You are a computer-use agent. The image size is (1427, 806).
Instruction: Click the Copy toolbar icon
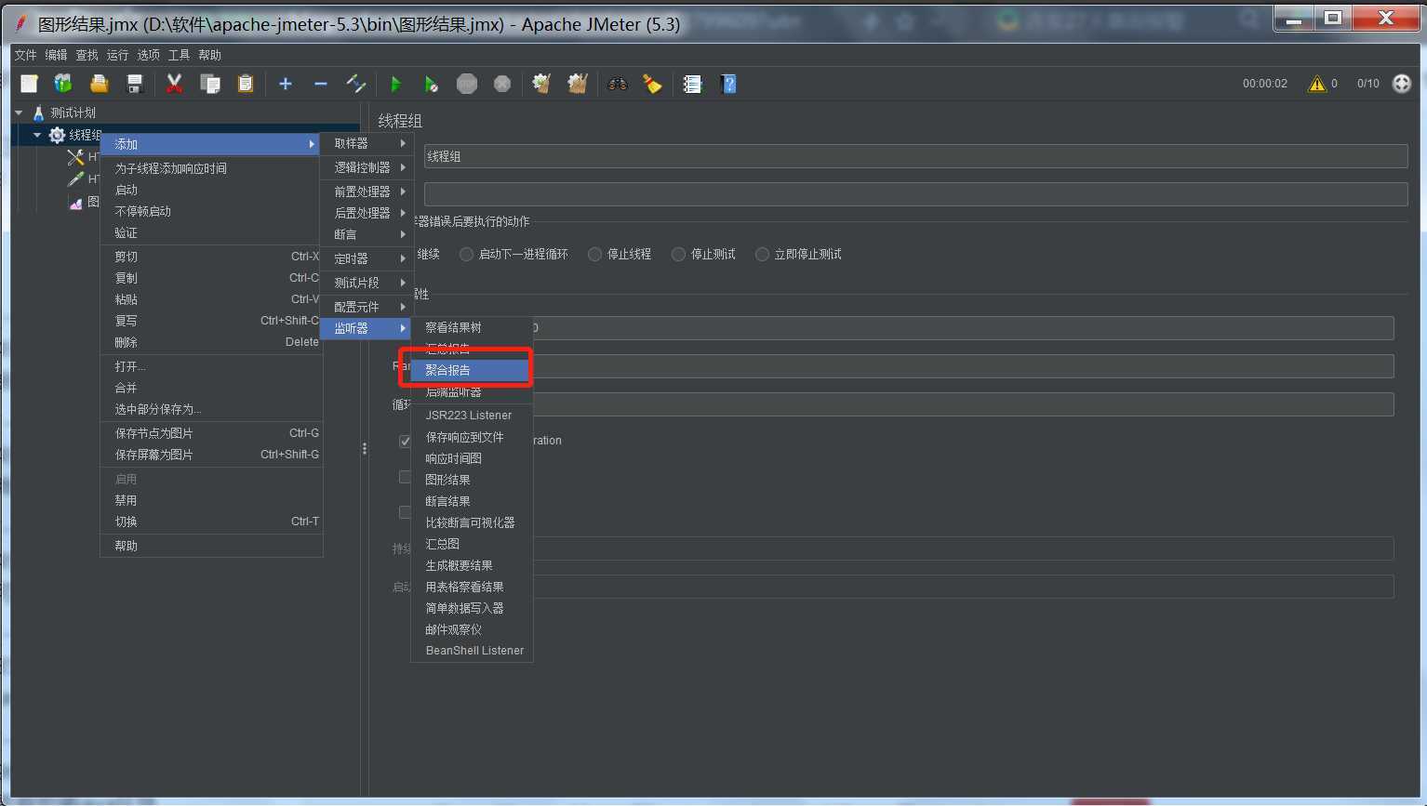pos(210,84)
